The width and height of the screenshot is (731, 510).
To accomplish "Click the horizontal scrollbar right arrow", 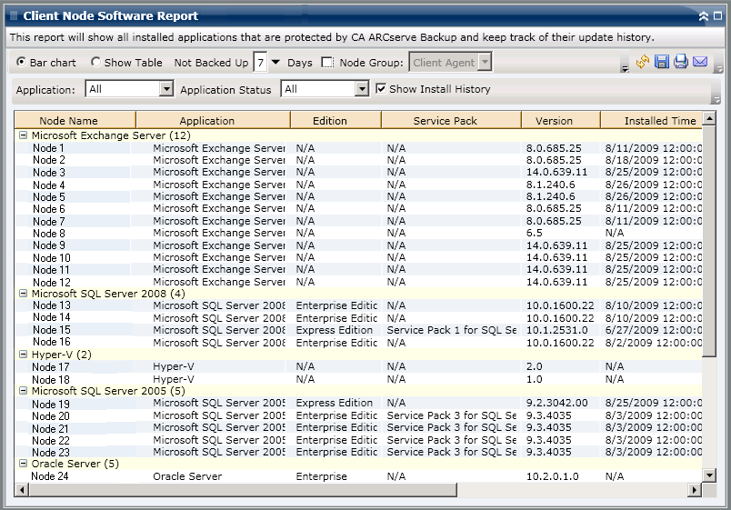I will pos(696,490).
